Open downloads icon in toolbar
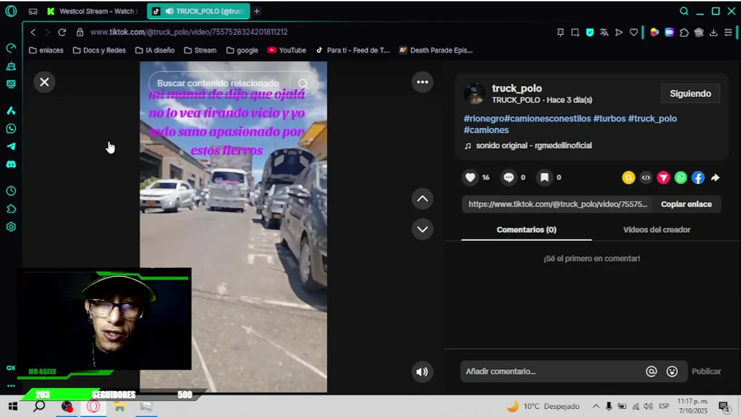 tap(713, 32)
